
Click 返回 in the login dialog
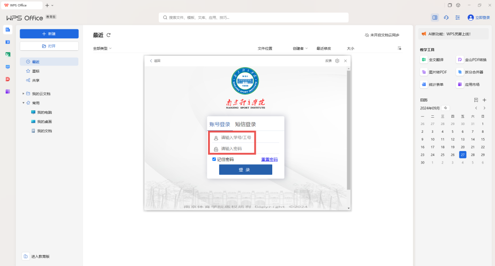coord(155,61)
